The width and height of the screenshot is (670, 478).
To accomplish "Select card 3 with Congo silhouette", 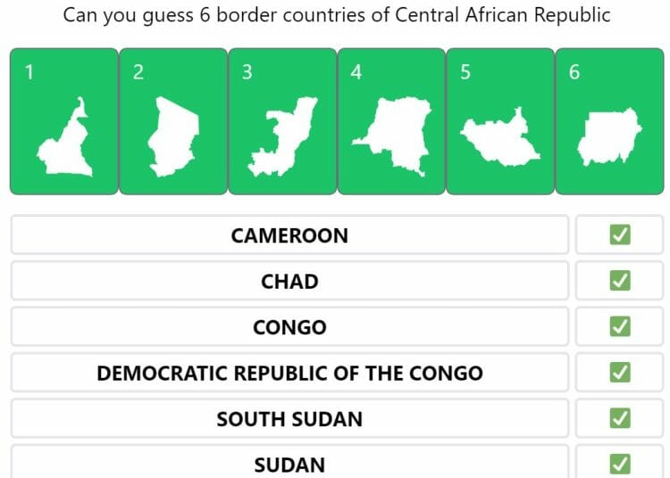I will coord(282,121).
